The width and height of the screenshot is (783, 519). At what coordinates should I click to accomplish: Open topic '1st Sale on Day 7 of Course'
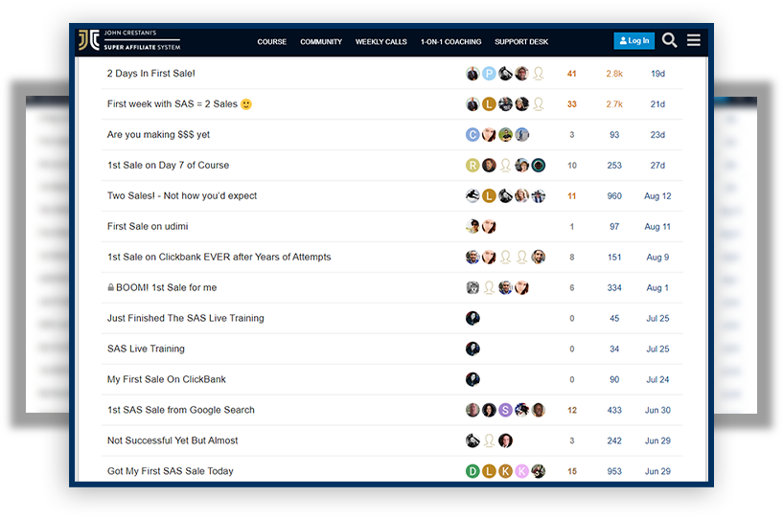[168, 166]
